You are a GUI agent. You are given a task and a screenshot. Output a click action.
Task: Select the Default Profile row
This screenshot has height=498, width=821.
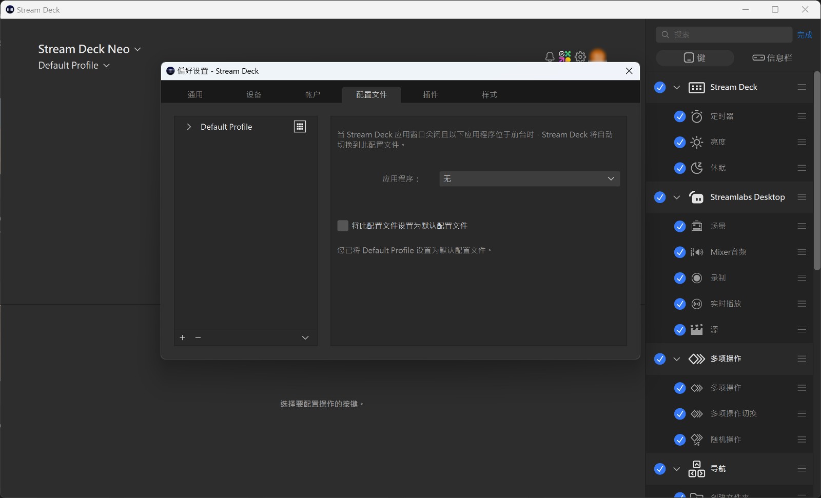point(246,127)
